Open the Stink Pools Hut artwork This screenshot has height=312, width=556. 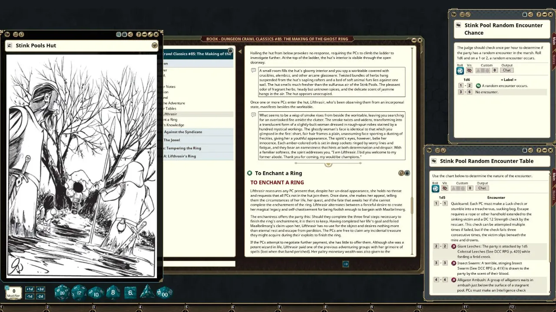(x=82, y=166)
